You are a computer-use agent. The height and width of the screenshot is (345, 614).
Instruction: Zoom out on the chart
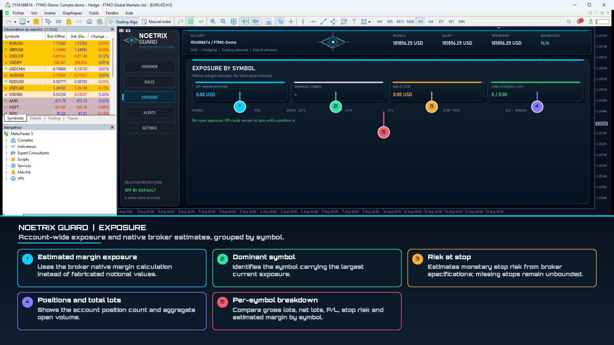point(223,22)
